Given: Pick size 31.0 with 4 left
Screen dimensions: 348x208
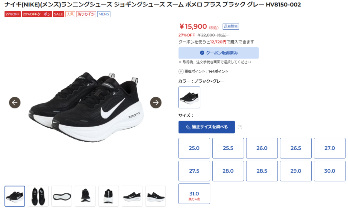Looking at the screenshot, I should click(194, 194).
